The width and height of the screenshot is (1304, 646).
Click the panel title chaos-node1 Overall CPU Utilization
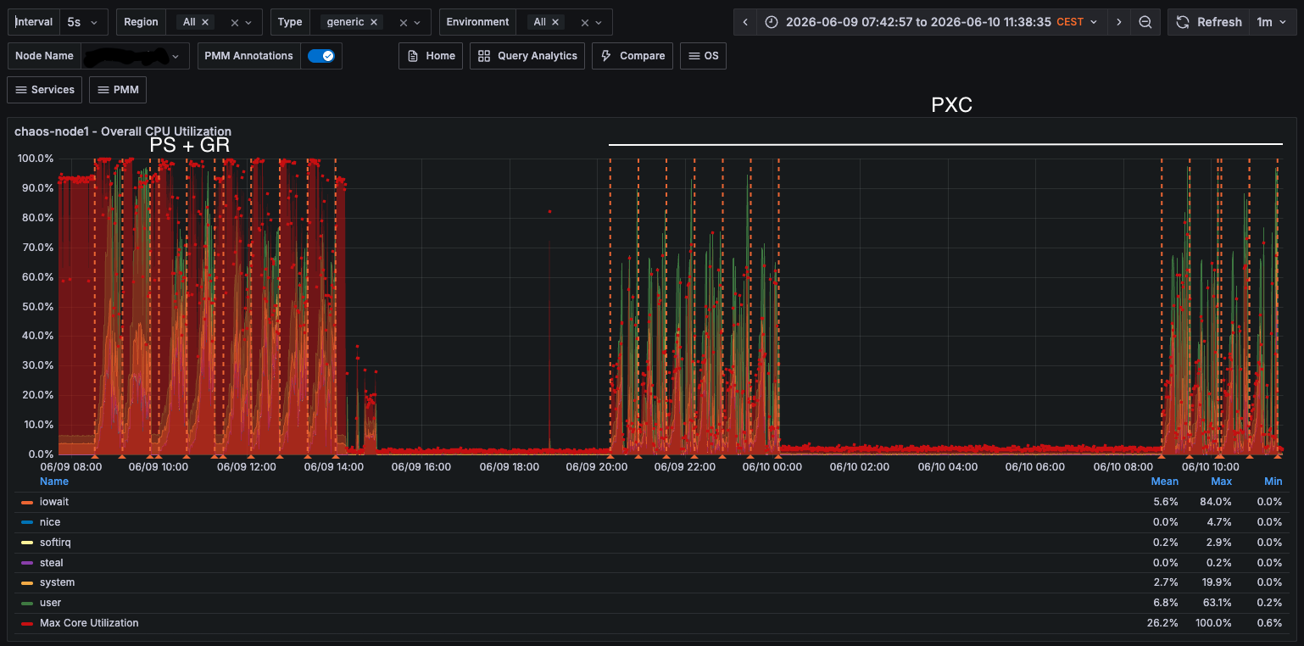point(123,131)
